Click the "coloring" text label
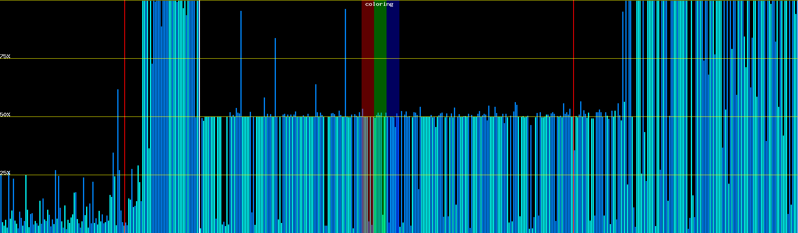The width and height of the screenshot is (798, 233). [x=379, y=4]
